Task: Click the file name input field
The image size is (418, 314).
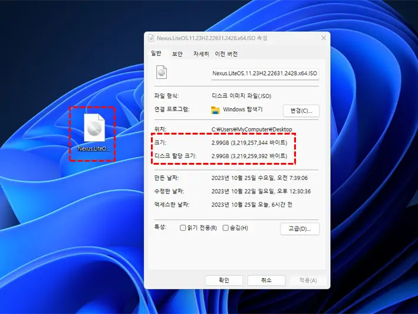Action: click(x=265, y=73)
